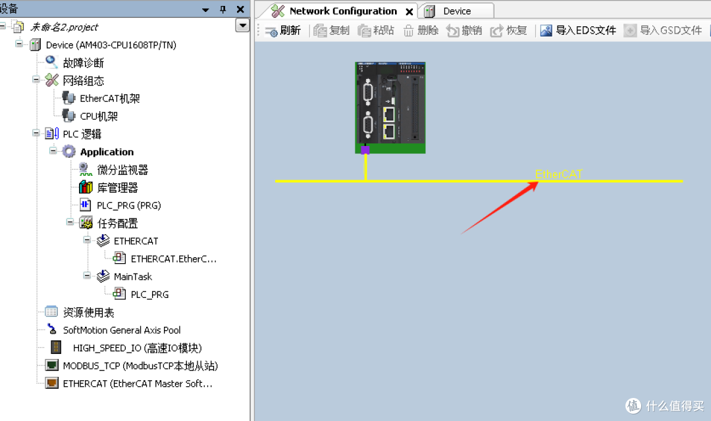The image size is (711, 421).
Task: Close the Network Configuration tab
Action: point(409,11)
